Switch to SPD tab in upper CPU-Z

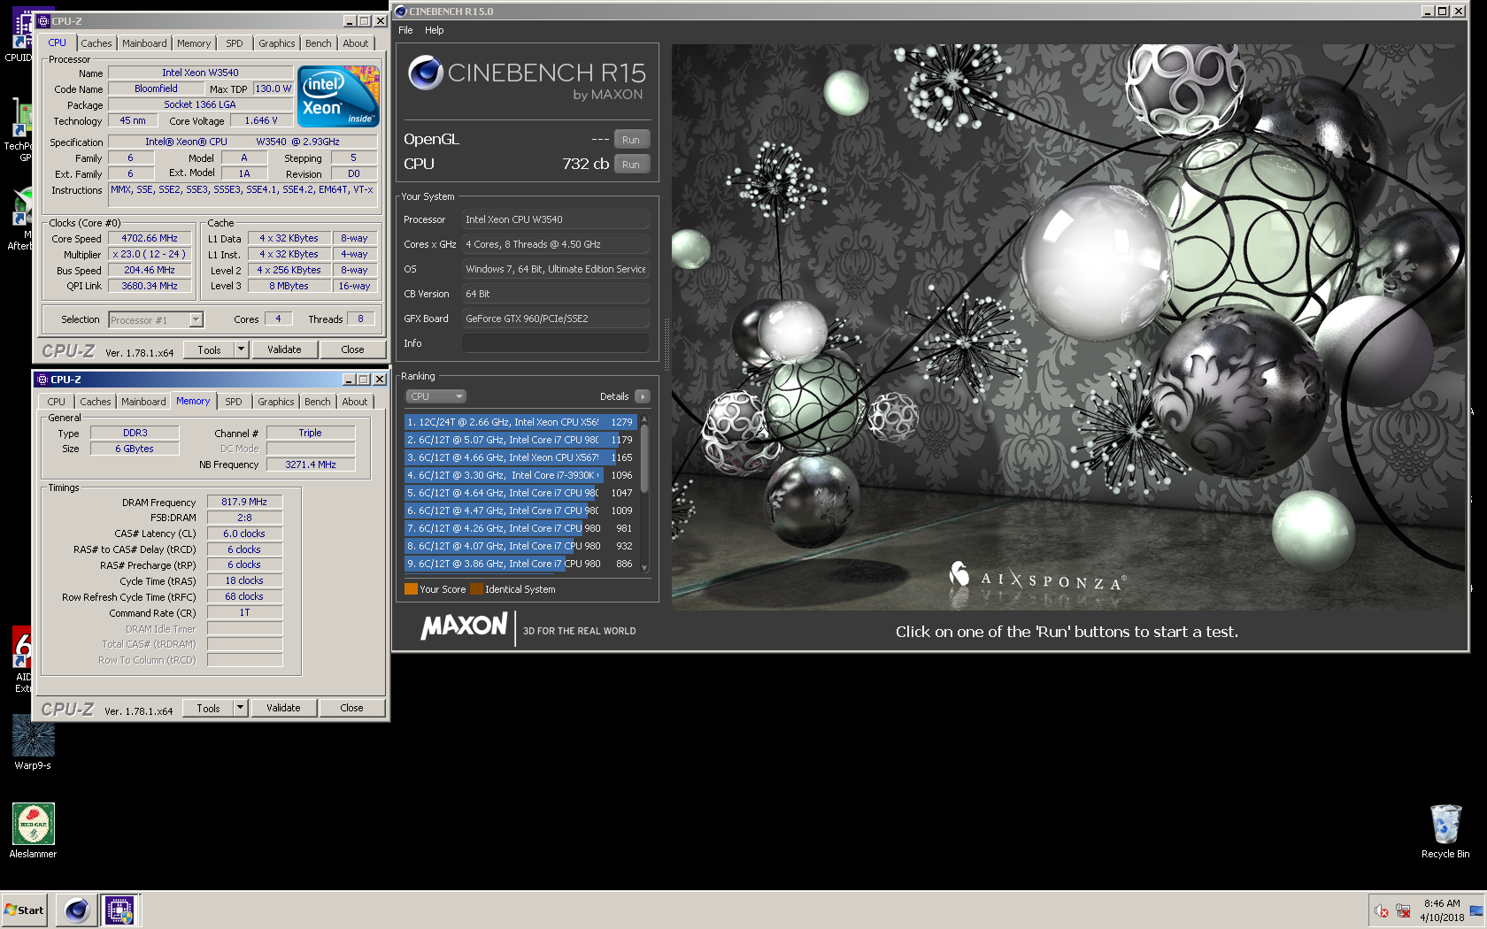point(234,43)
